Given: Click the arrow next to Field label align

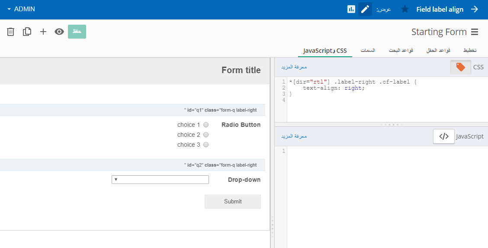Looking at the screenshot, I should [x=475, y=9].
